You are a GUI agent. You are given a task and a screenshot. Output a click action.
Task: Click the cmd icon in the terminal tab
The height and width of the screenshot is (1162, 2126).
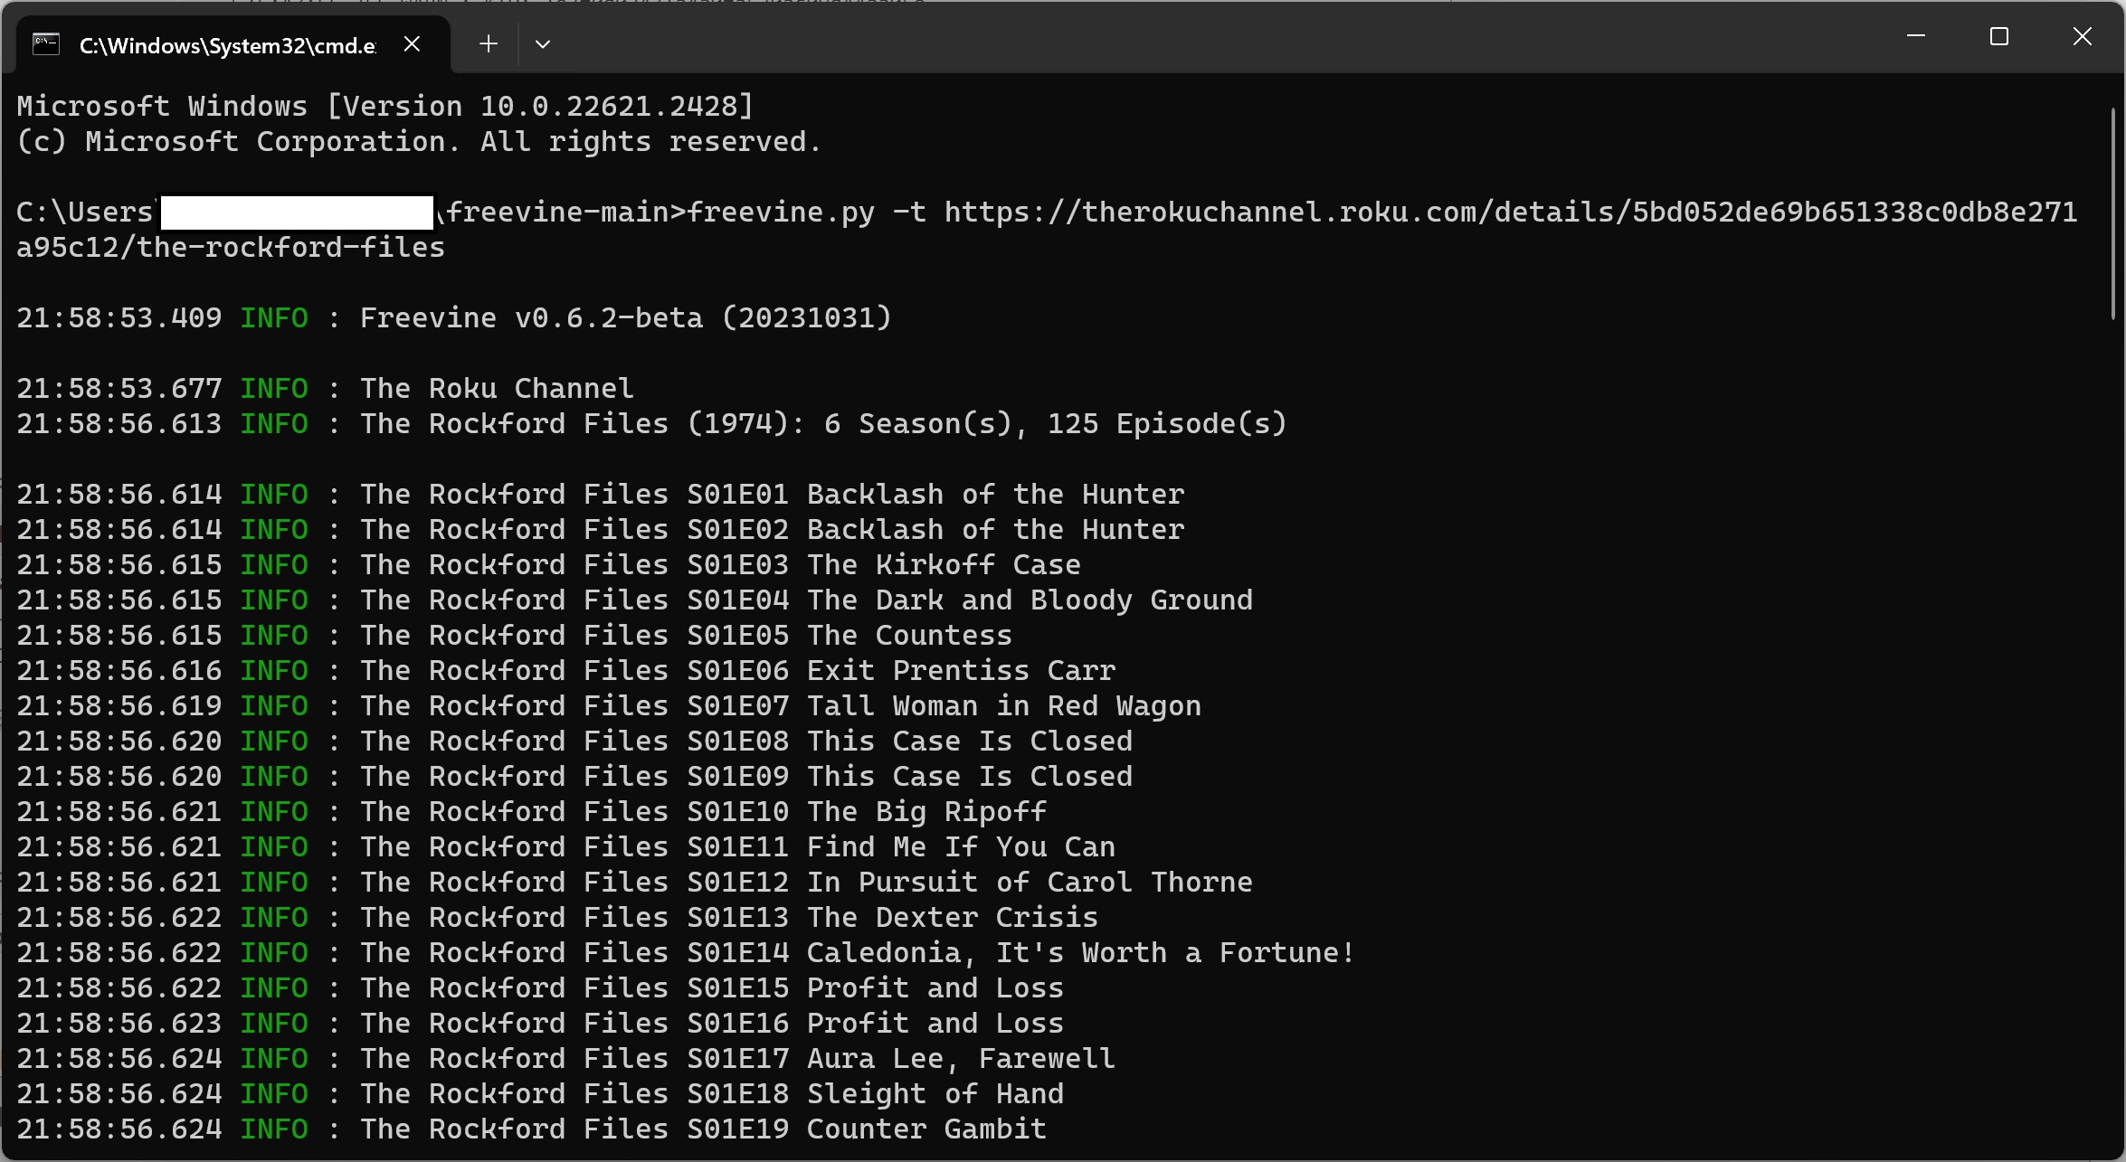tap(46, 44)
